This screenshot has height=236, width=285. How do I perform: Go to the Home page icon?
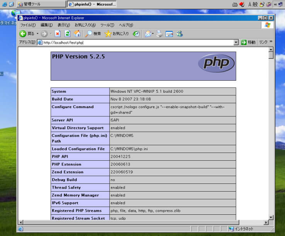click(77, 34)
